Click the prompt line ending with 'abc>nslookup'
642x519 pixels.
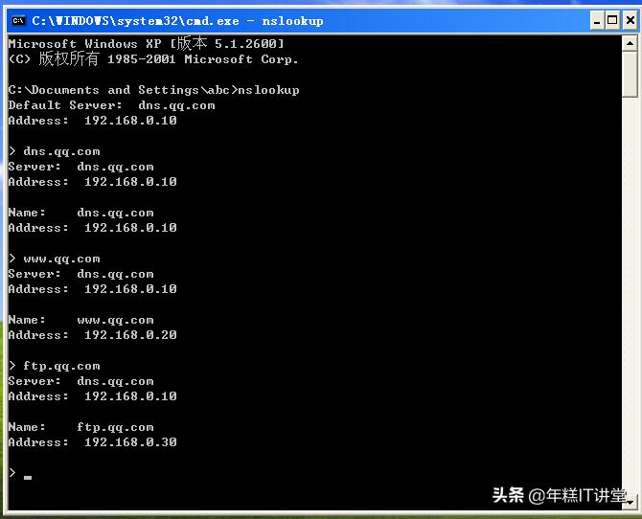(154, 90)
